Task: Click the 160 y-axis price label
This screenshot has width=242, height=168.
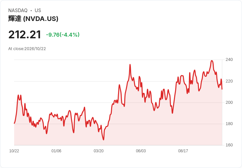Action: (x=229, y=145)
